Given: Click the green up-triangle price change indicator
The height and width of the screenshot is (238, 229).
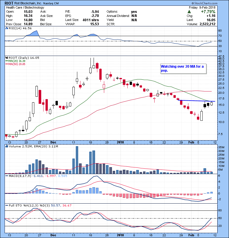Looking at the screenshot, I should pyautogui.click(x=189, y=12).
